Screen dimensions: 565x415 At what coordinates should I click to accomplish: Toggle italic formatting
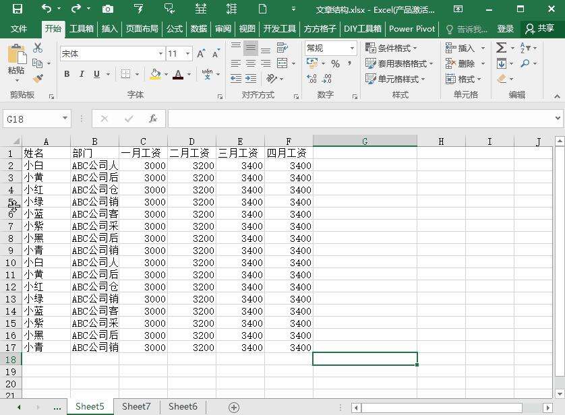(x=82, y=74)
